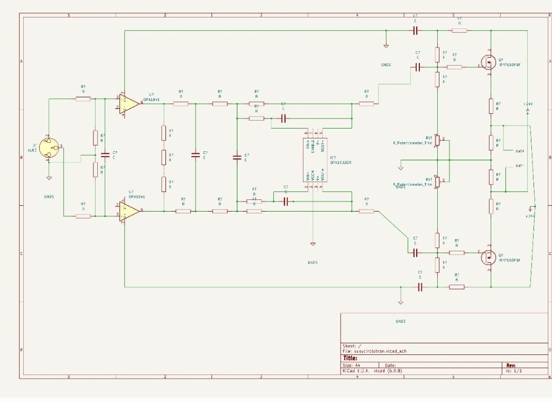Viewport: 552px width, 402px height.
Task: Click the 'KiCad E.D.A. kicad (6.0.8)' text
Action: [x=372, y=371]
